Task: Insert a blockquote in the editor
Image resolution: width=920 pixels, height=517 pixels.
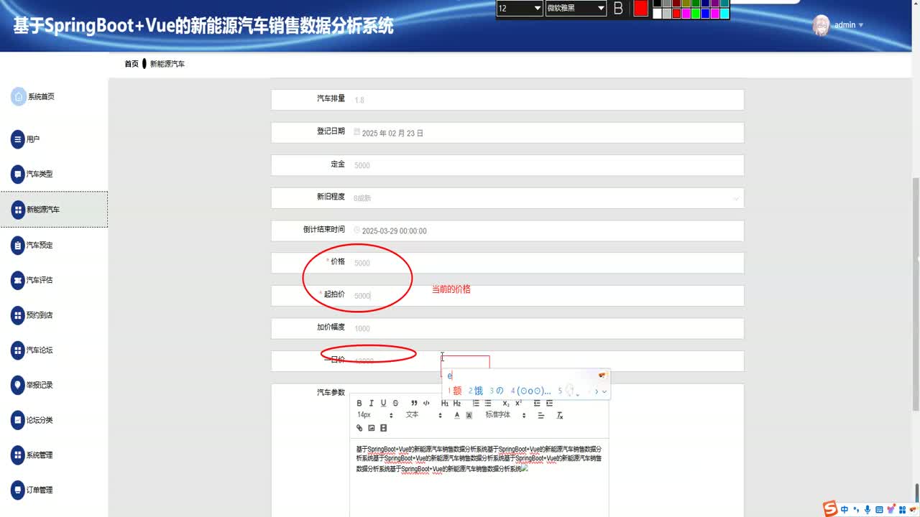Action: [x=414, y=404]
